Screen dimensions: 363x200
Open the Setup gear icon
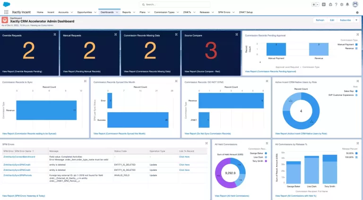pyautogui.click(x=342, y=4)
